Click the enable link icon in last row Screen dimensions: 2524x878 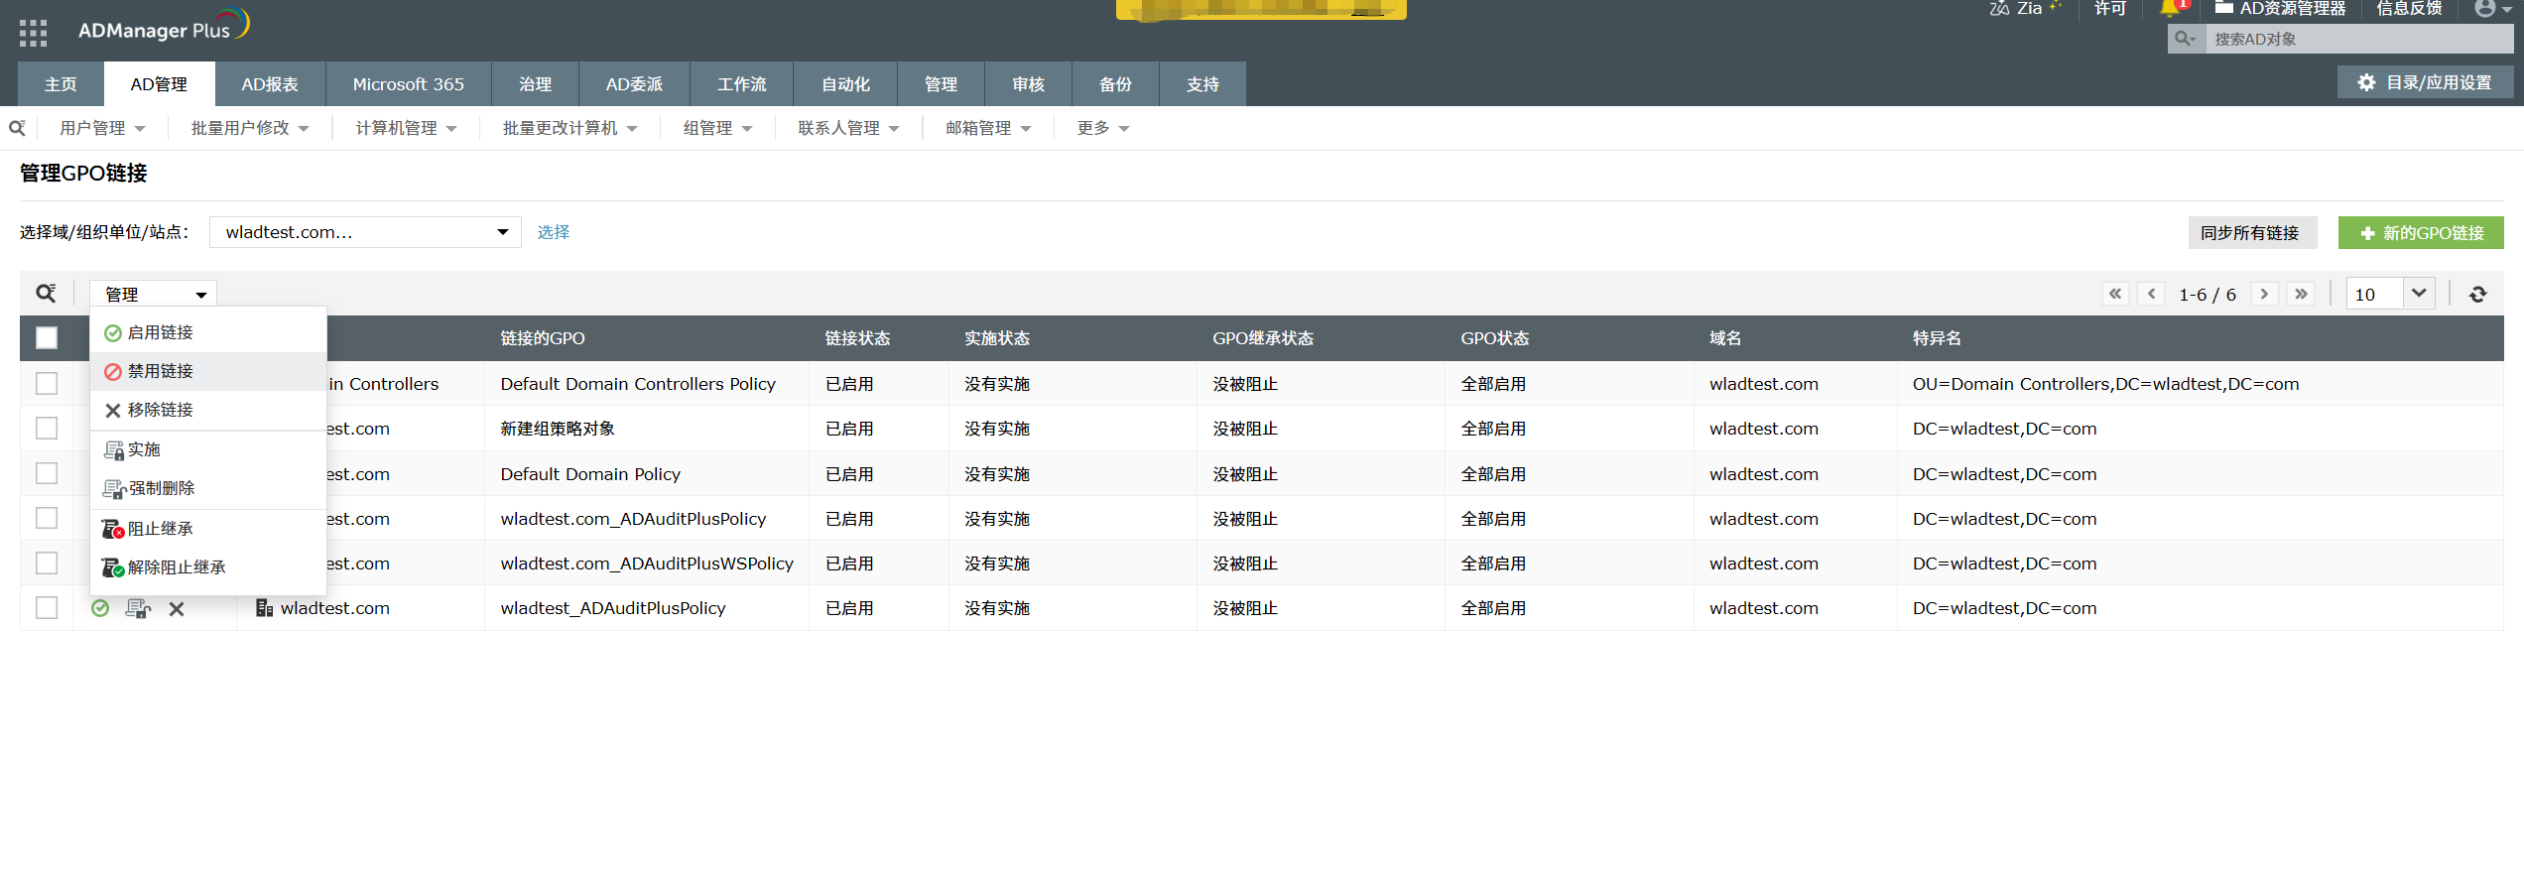point(100,608)
